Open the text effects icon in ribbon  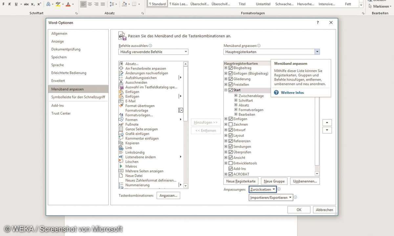[49, 4]
